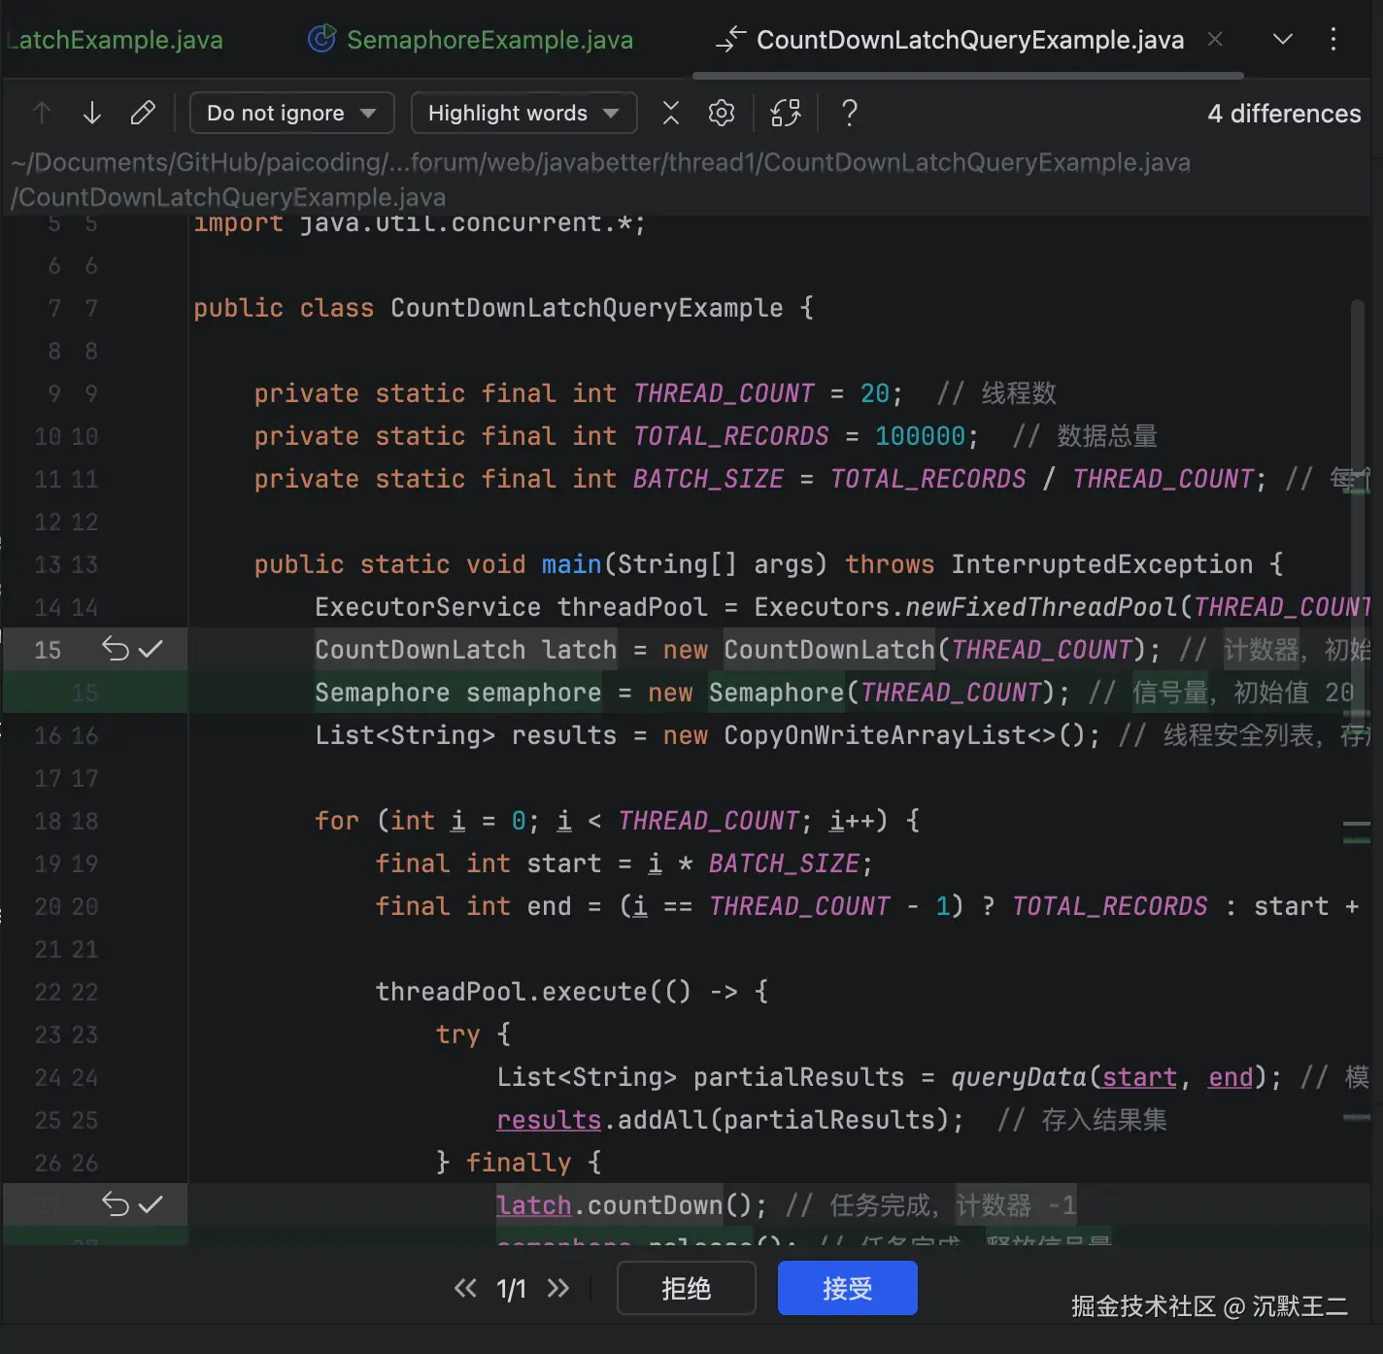This screenshot has height=1354, width=1383.
Task: Open the editor tabs more options menu
Action: coord(1333,39)
